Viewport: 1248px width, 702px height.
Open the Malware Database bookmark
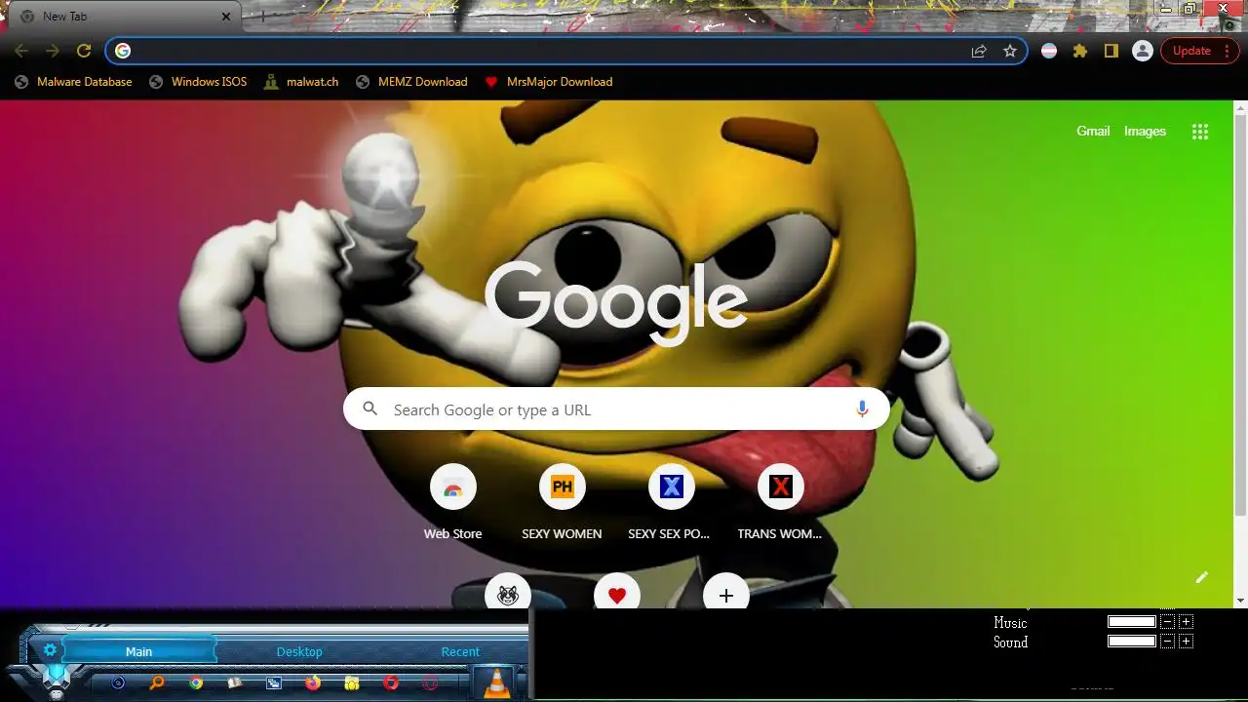click(x=73, y=82)
